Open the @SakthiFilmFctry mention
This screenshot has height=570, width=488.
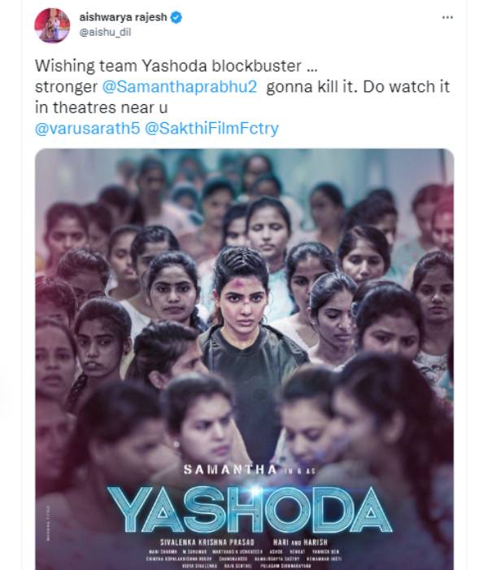211,129
